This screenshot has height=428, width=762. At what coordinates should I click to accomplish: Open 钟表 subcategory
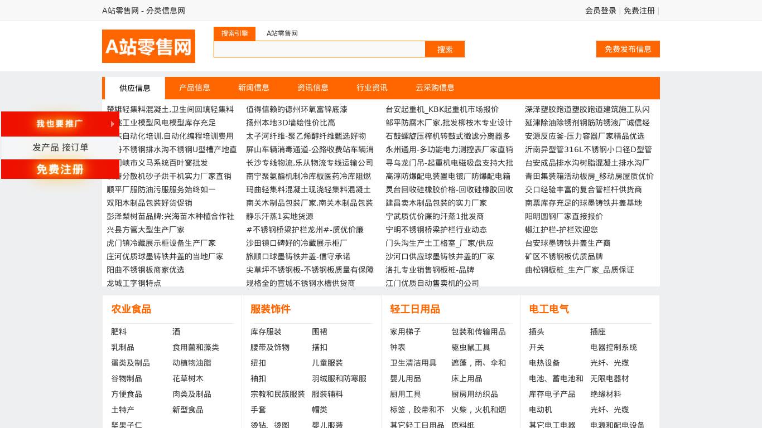398,347
